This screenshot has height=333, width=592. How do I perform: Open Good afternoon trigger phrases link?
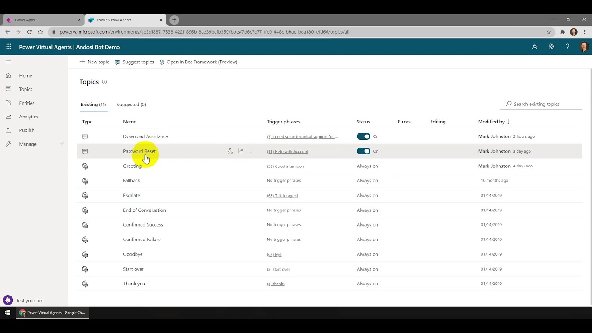click(285, 166)
